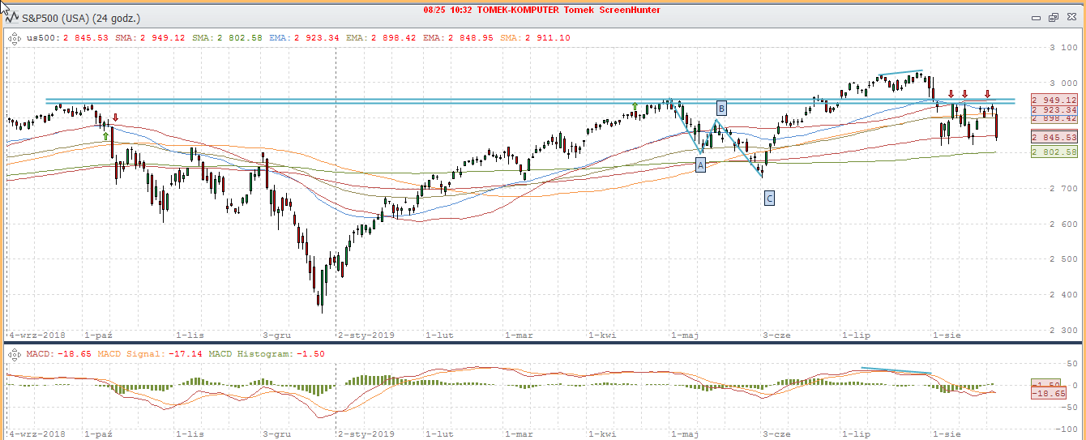Click the green SMA 2 802.58 legend entry
This screenshot has height=440, width=1086.
[x=233, y=37]
